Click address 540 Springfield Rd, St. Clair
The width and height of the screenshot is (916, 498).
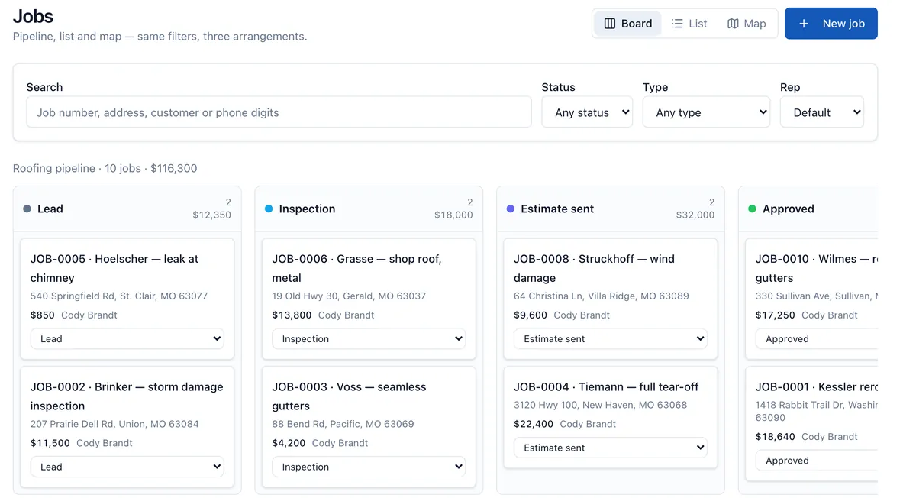coord(119,296)
